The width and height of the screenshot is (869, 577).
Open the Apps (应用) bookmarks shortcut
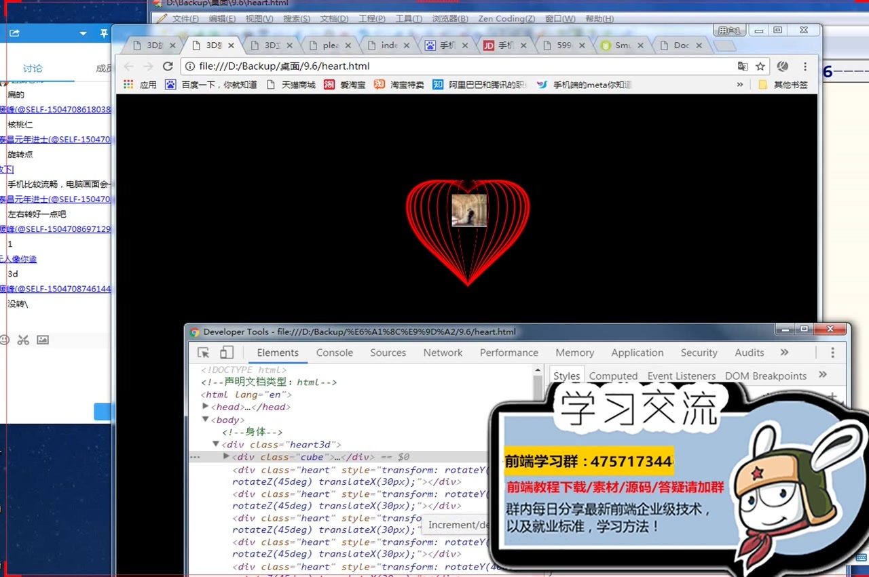pyautogui.click(x=140, y=85)
